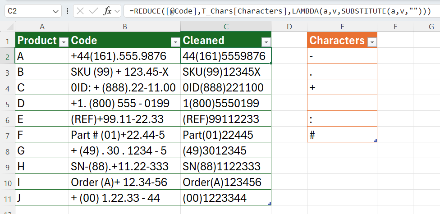
Task: Select cell +1. (800) 555 - 0199
Action: click(x=125, y=103)
